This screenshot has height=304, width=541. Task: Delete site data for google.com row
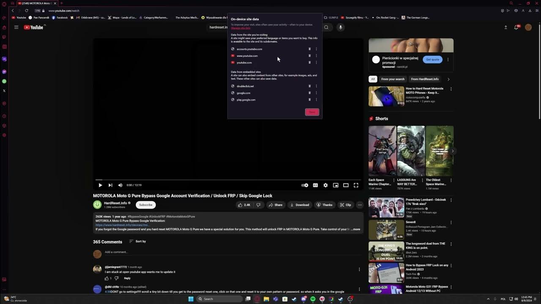[309, 93]
